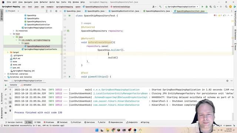
Task: Jump to next highlighted error arrow
Action: tap(231, 16)
